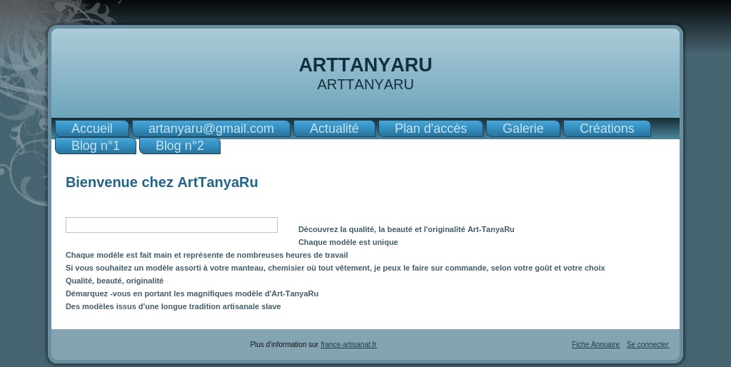This screenshot has height=367, width=731.
Task: Click the Se connecter link
Action: [x=648, y=345]
